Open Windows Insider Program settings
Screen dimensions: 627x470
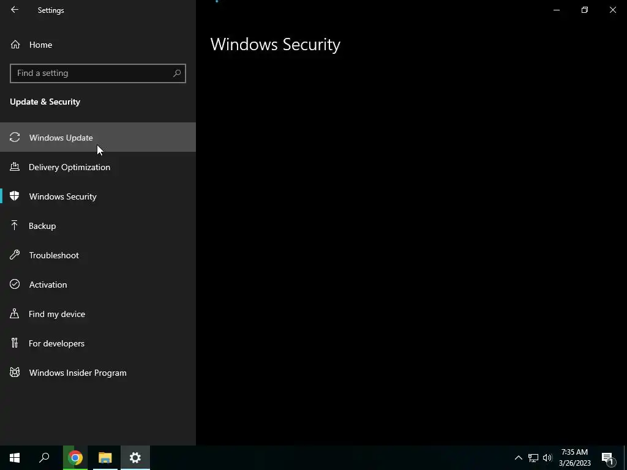coord(98,373)
